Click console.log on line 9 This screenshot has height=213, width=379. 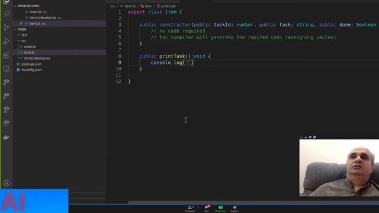coord(166,63)
